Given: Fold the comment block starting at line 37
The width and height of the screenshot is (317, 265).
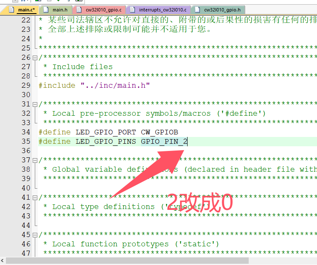Looking at the screenshot, I should pyautogui.click(x=35, y=160).
